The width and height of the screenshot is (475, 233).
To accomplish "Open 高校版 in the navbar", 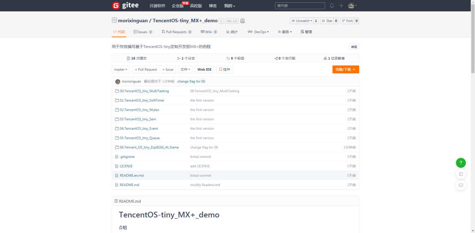I will point(196,6).
